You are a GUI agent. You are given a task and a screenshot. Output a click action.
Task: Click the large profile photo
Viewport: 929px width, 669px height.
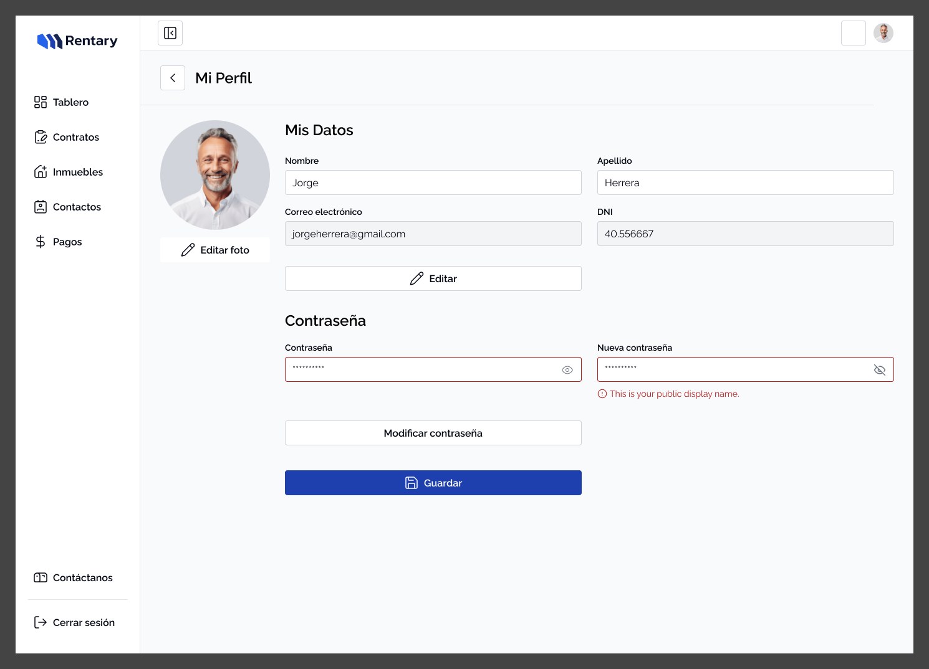[215, 175]
